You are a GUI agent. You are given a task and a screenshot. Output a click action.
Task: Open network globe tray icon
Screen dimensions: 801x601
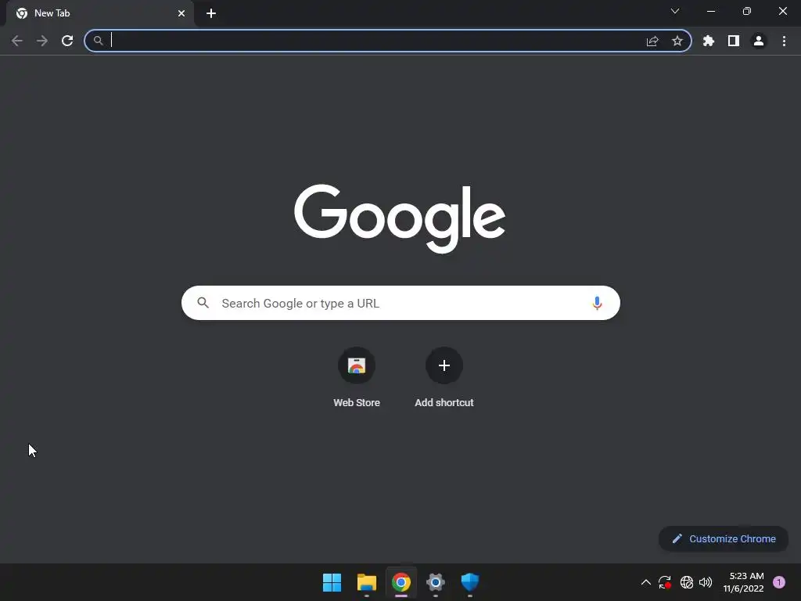687,582
